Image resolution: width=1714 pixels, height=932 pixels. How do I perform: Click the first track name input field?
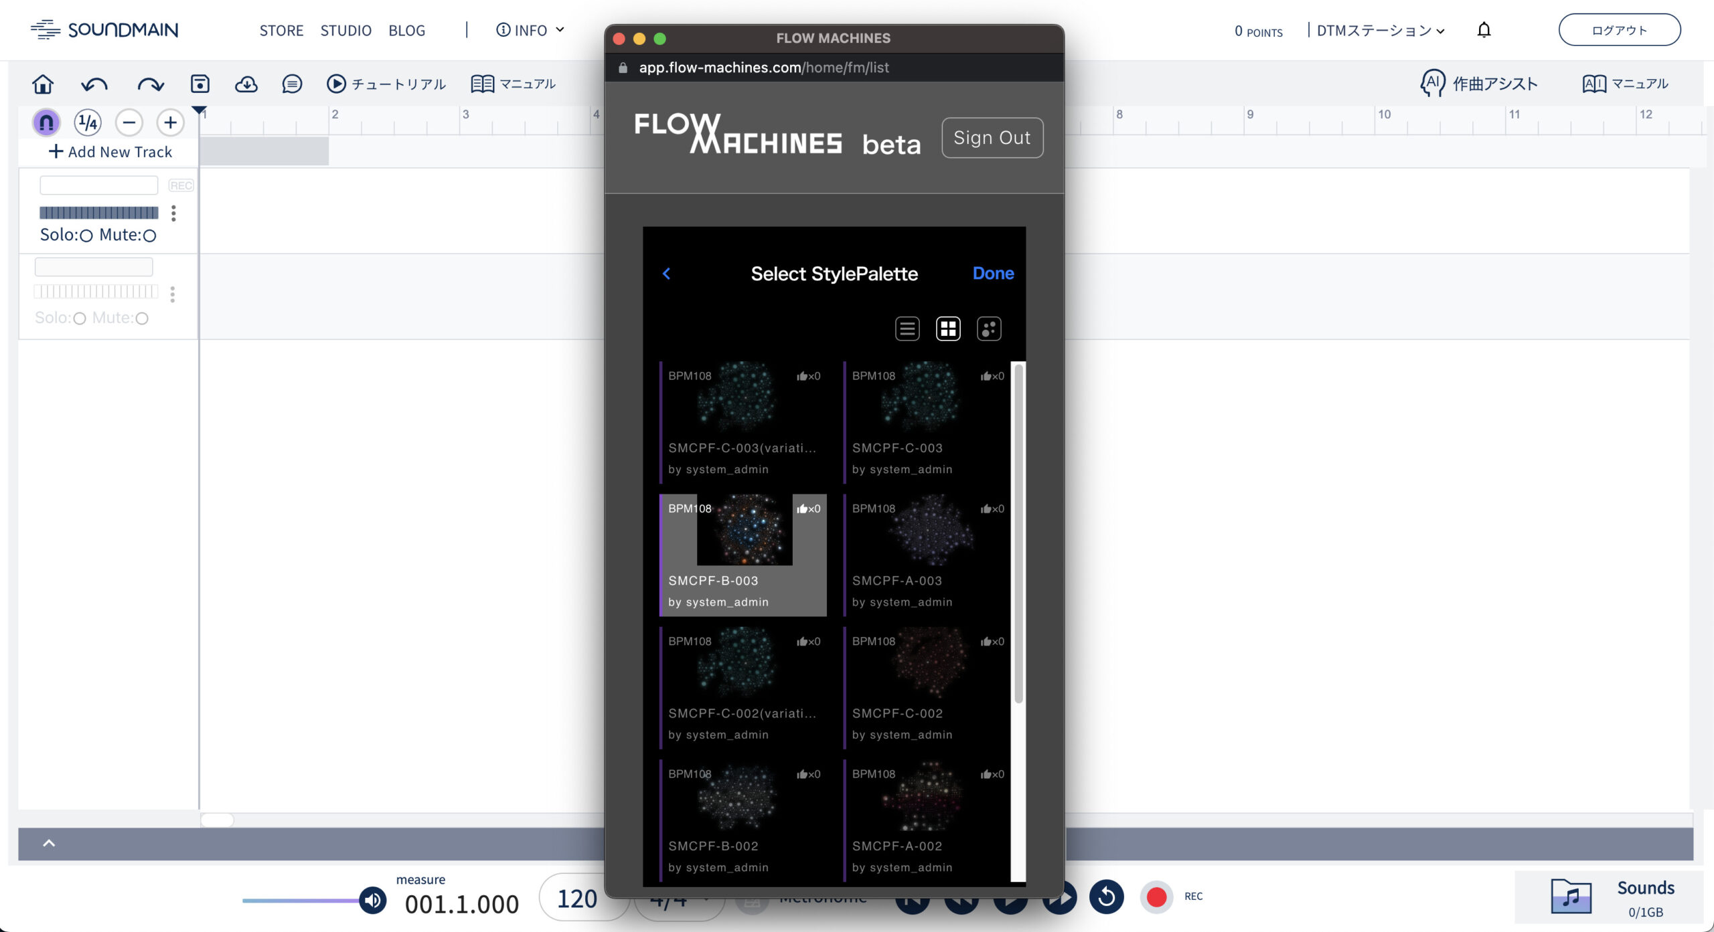99,185
